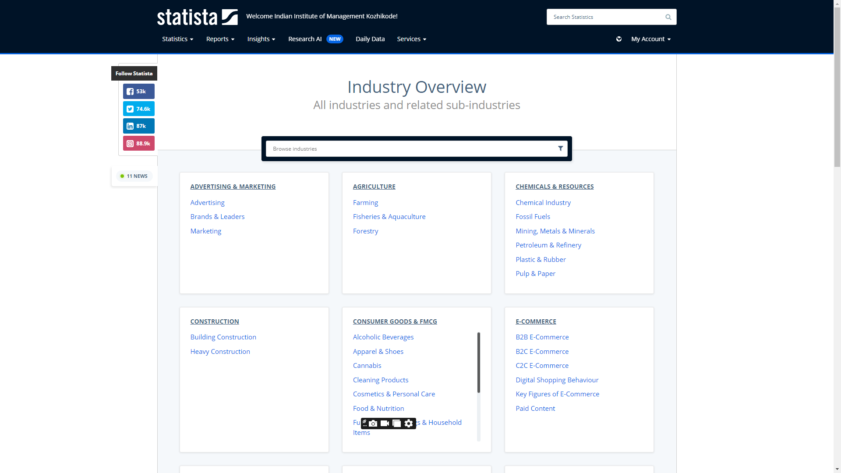Click the globe language icon

(x=618, y=39)
